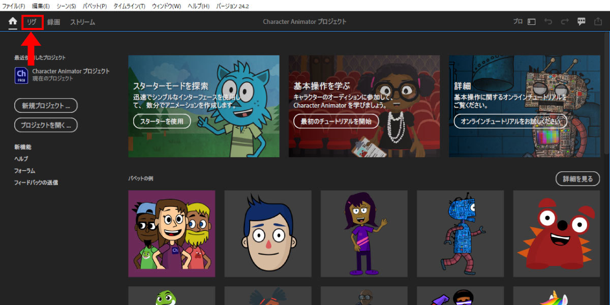Select the red monster puppet thumbnail
610x305 pixels.
557,234
